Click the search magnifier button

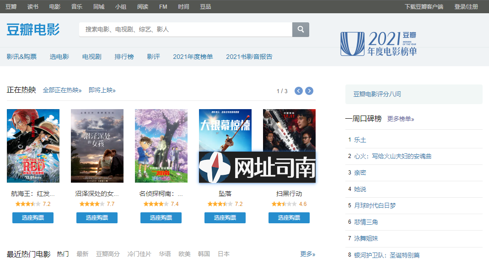tap(301, 29)
